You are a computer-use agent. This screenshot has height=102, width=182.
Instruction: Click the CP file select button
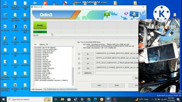88,63
